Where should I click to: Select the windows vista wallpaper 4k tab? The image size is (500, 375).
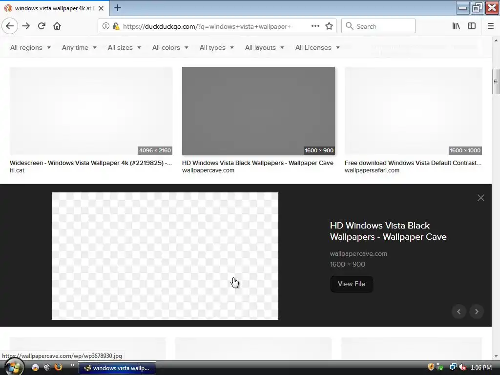(x=55, y=8)
